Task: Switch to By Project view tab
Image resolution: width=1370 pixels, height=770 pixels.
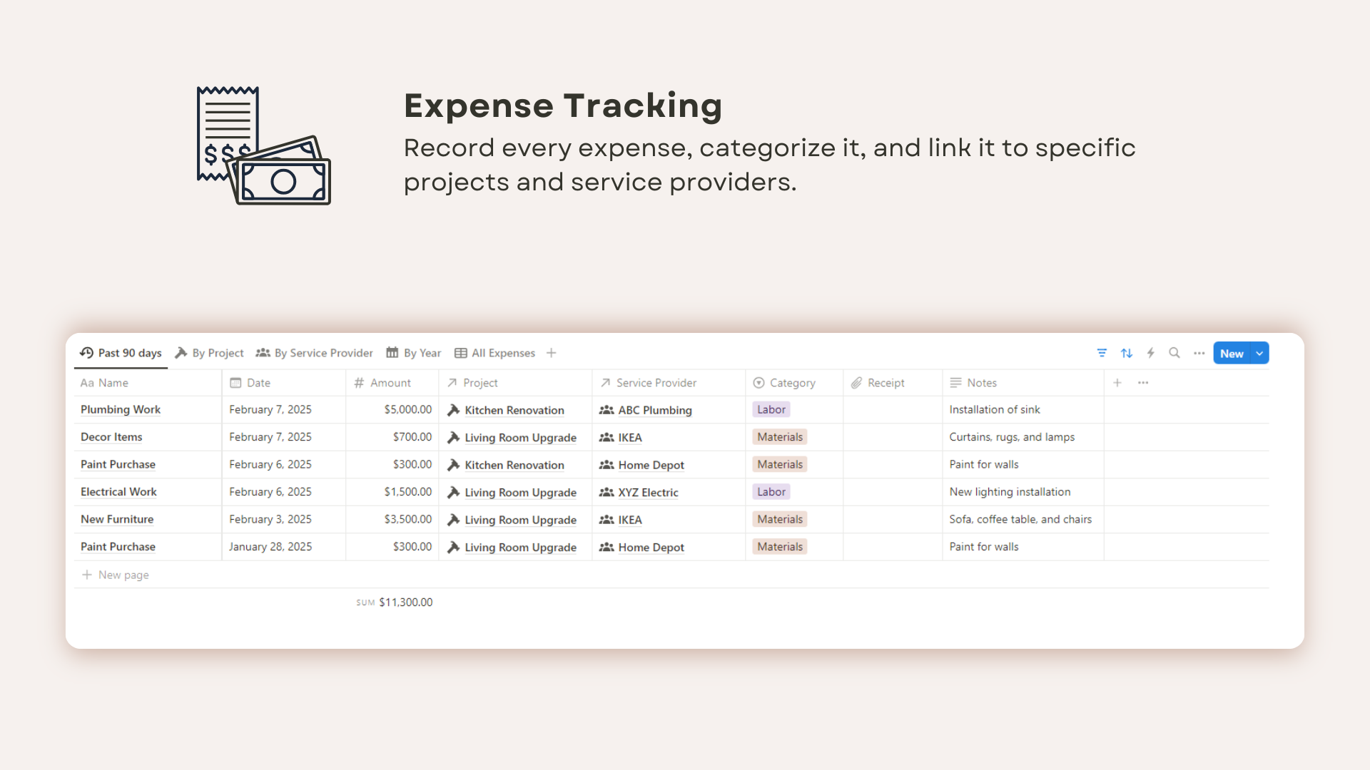Action: [210, 353]
